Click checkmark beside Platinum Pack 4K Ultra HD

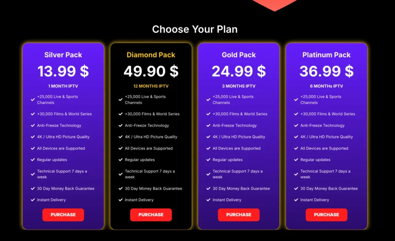[x=296, y=137]
